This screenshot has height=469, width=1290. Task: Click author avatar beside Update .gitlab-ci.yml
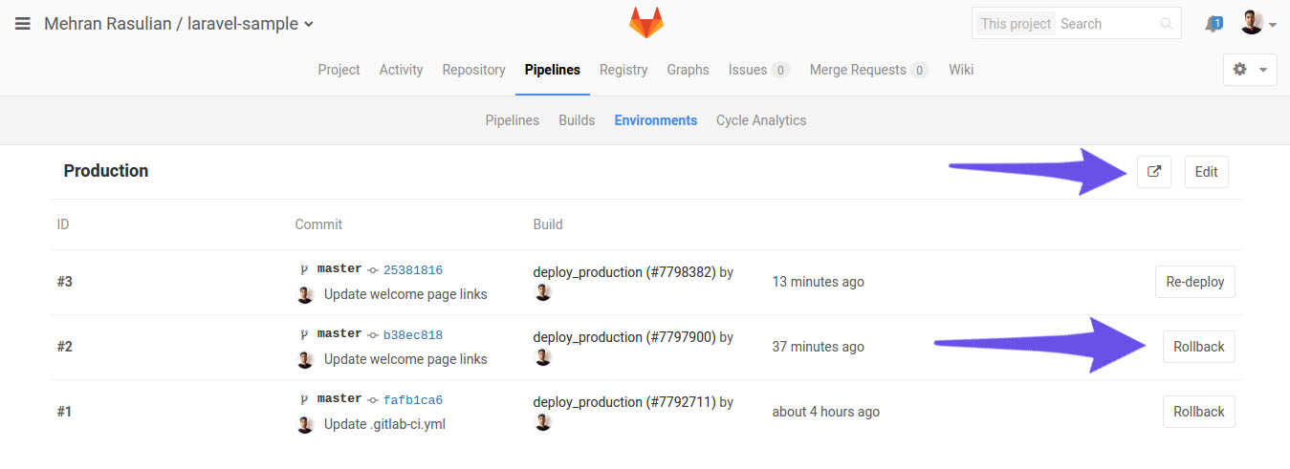(x=305, y=424)
